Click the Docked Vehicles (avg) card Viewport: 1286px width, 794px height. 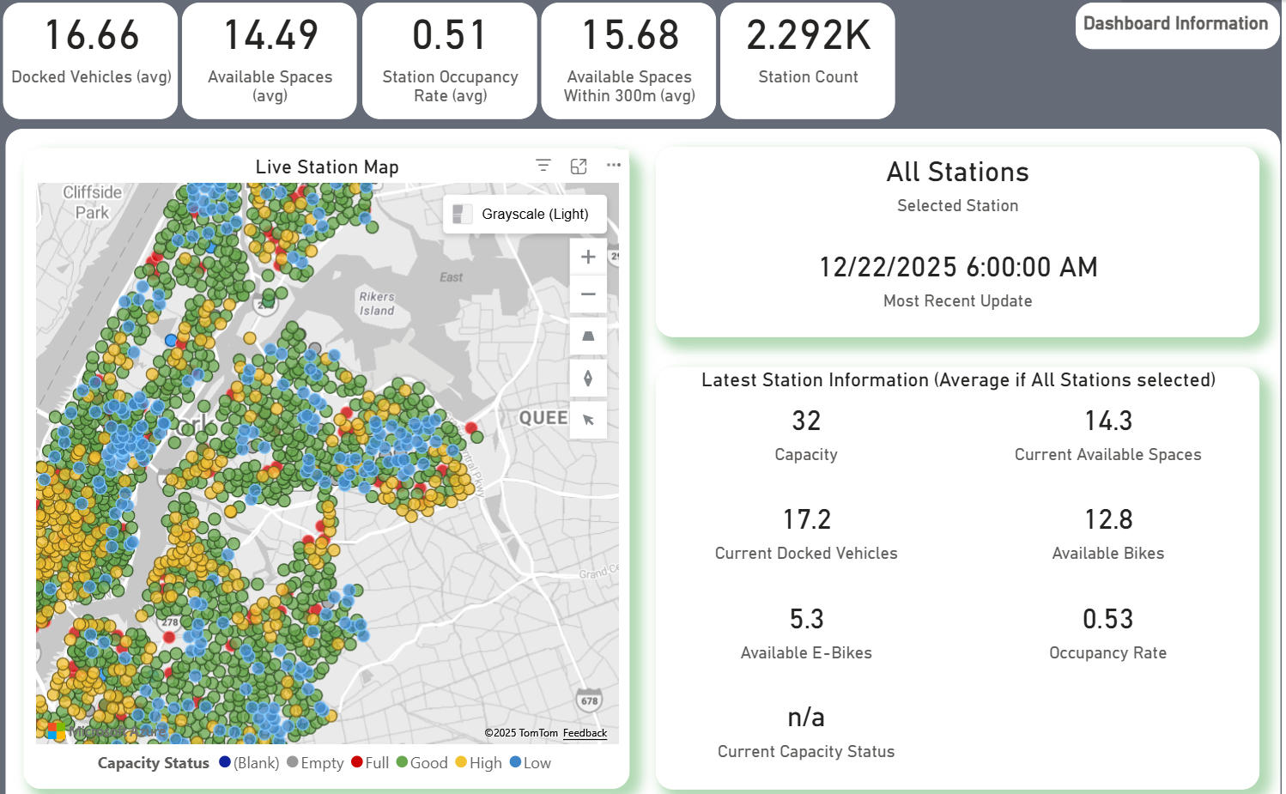click(91, 60)
